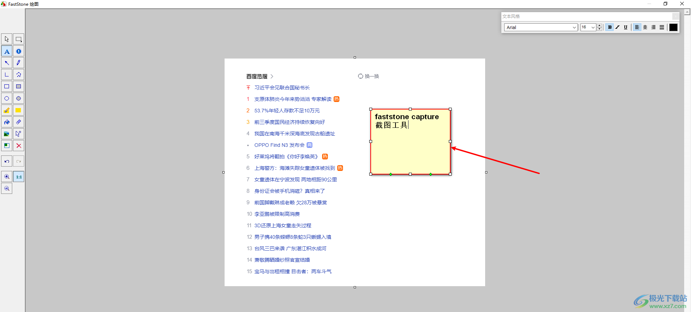The width and height of the screenshot is (691, 312).
Task: Undo the last drawing action
Action: pos(7,161)
